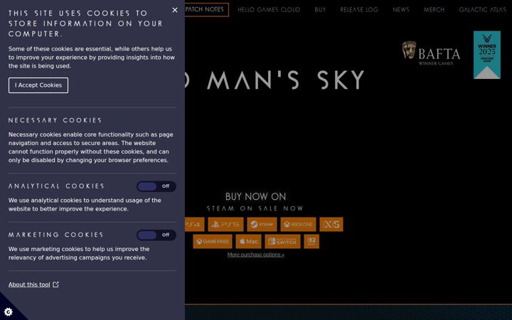Open the Buy menu item
Viewport: 512px width, 320px height.
pos(320,10)
